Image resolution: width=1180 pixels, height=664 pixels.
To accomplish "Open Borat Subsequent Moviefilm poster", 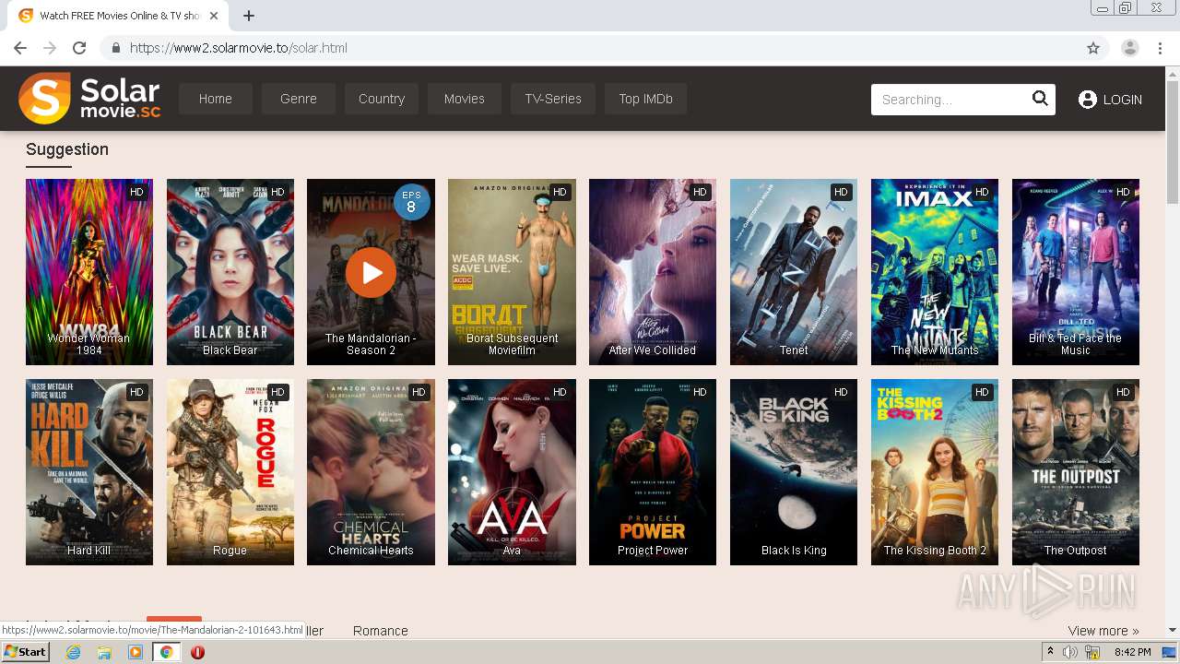I will point(512,272).
